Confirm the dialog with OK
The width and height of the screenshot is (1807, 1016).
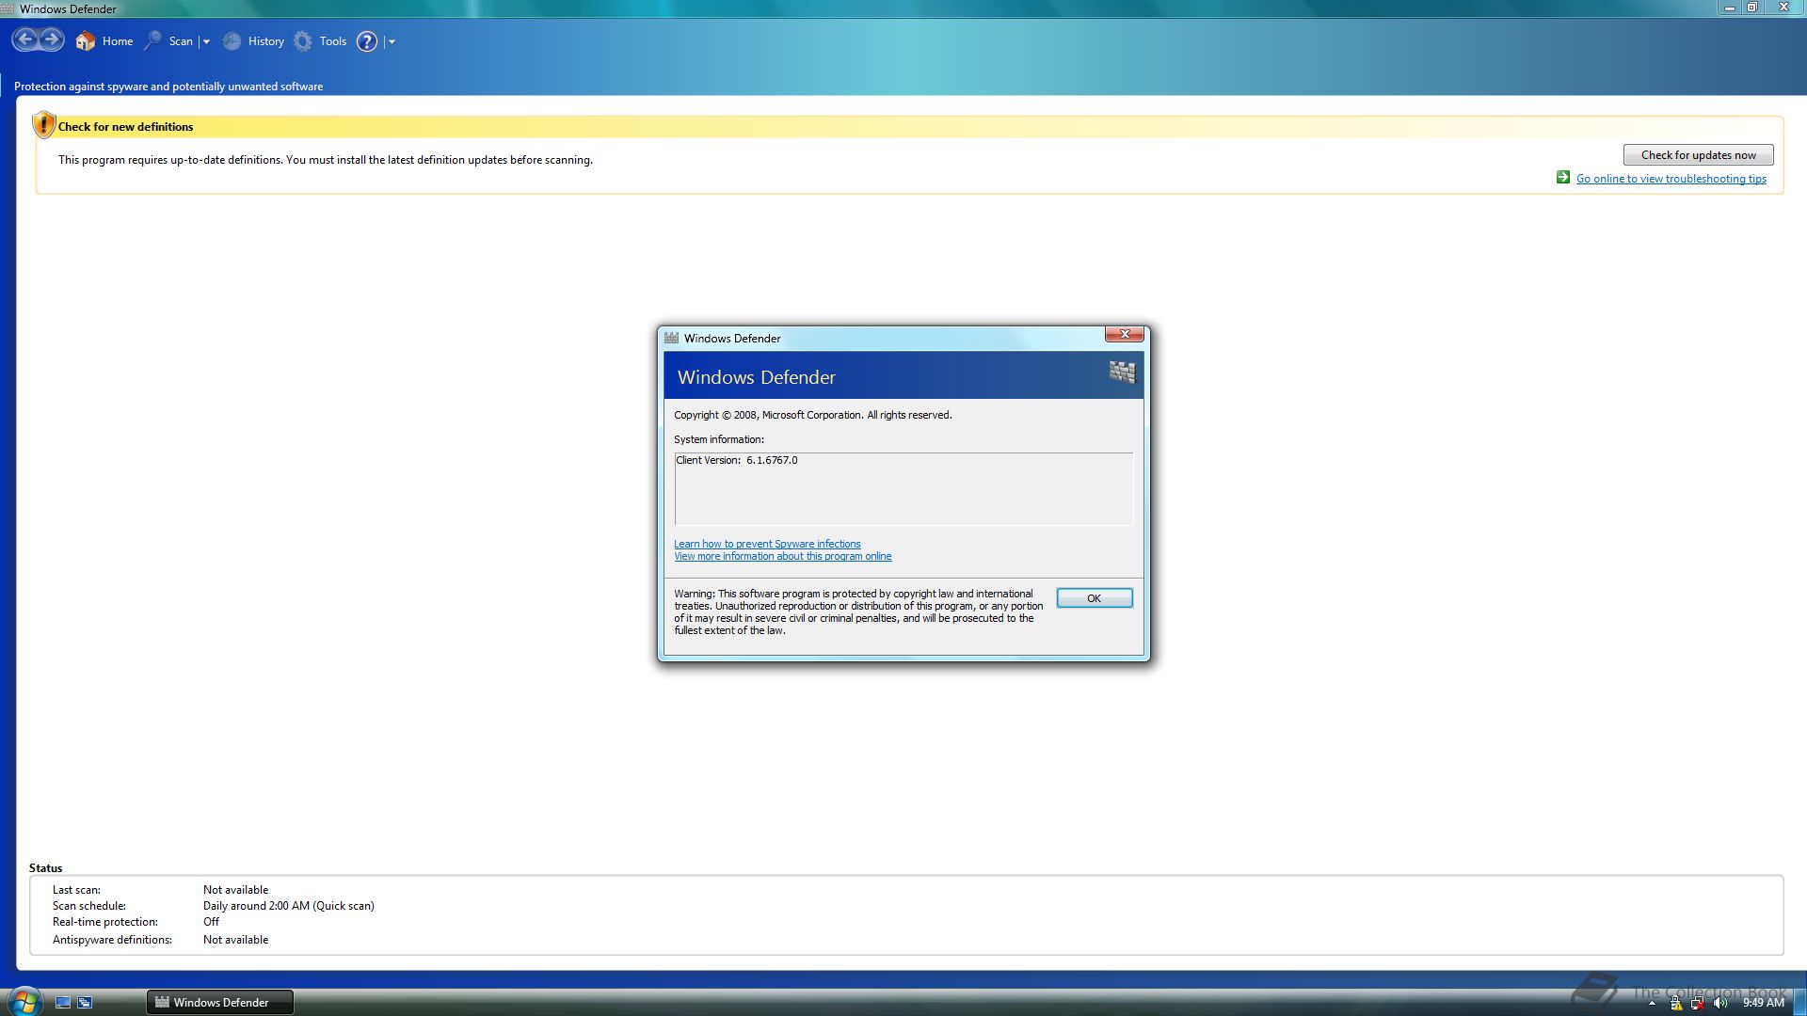pyautogui.click(x=1094, y=598)
